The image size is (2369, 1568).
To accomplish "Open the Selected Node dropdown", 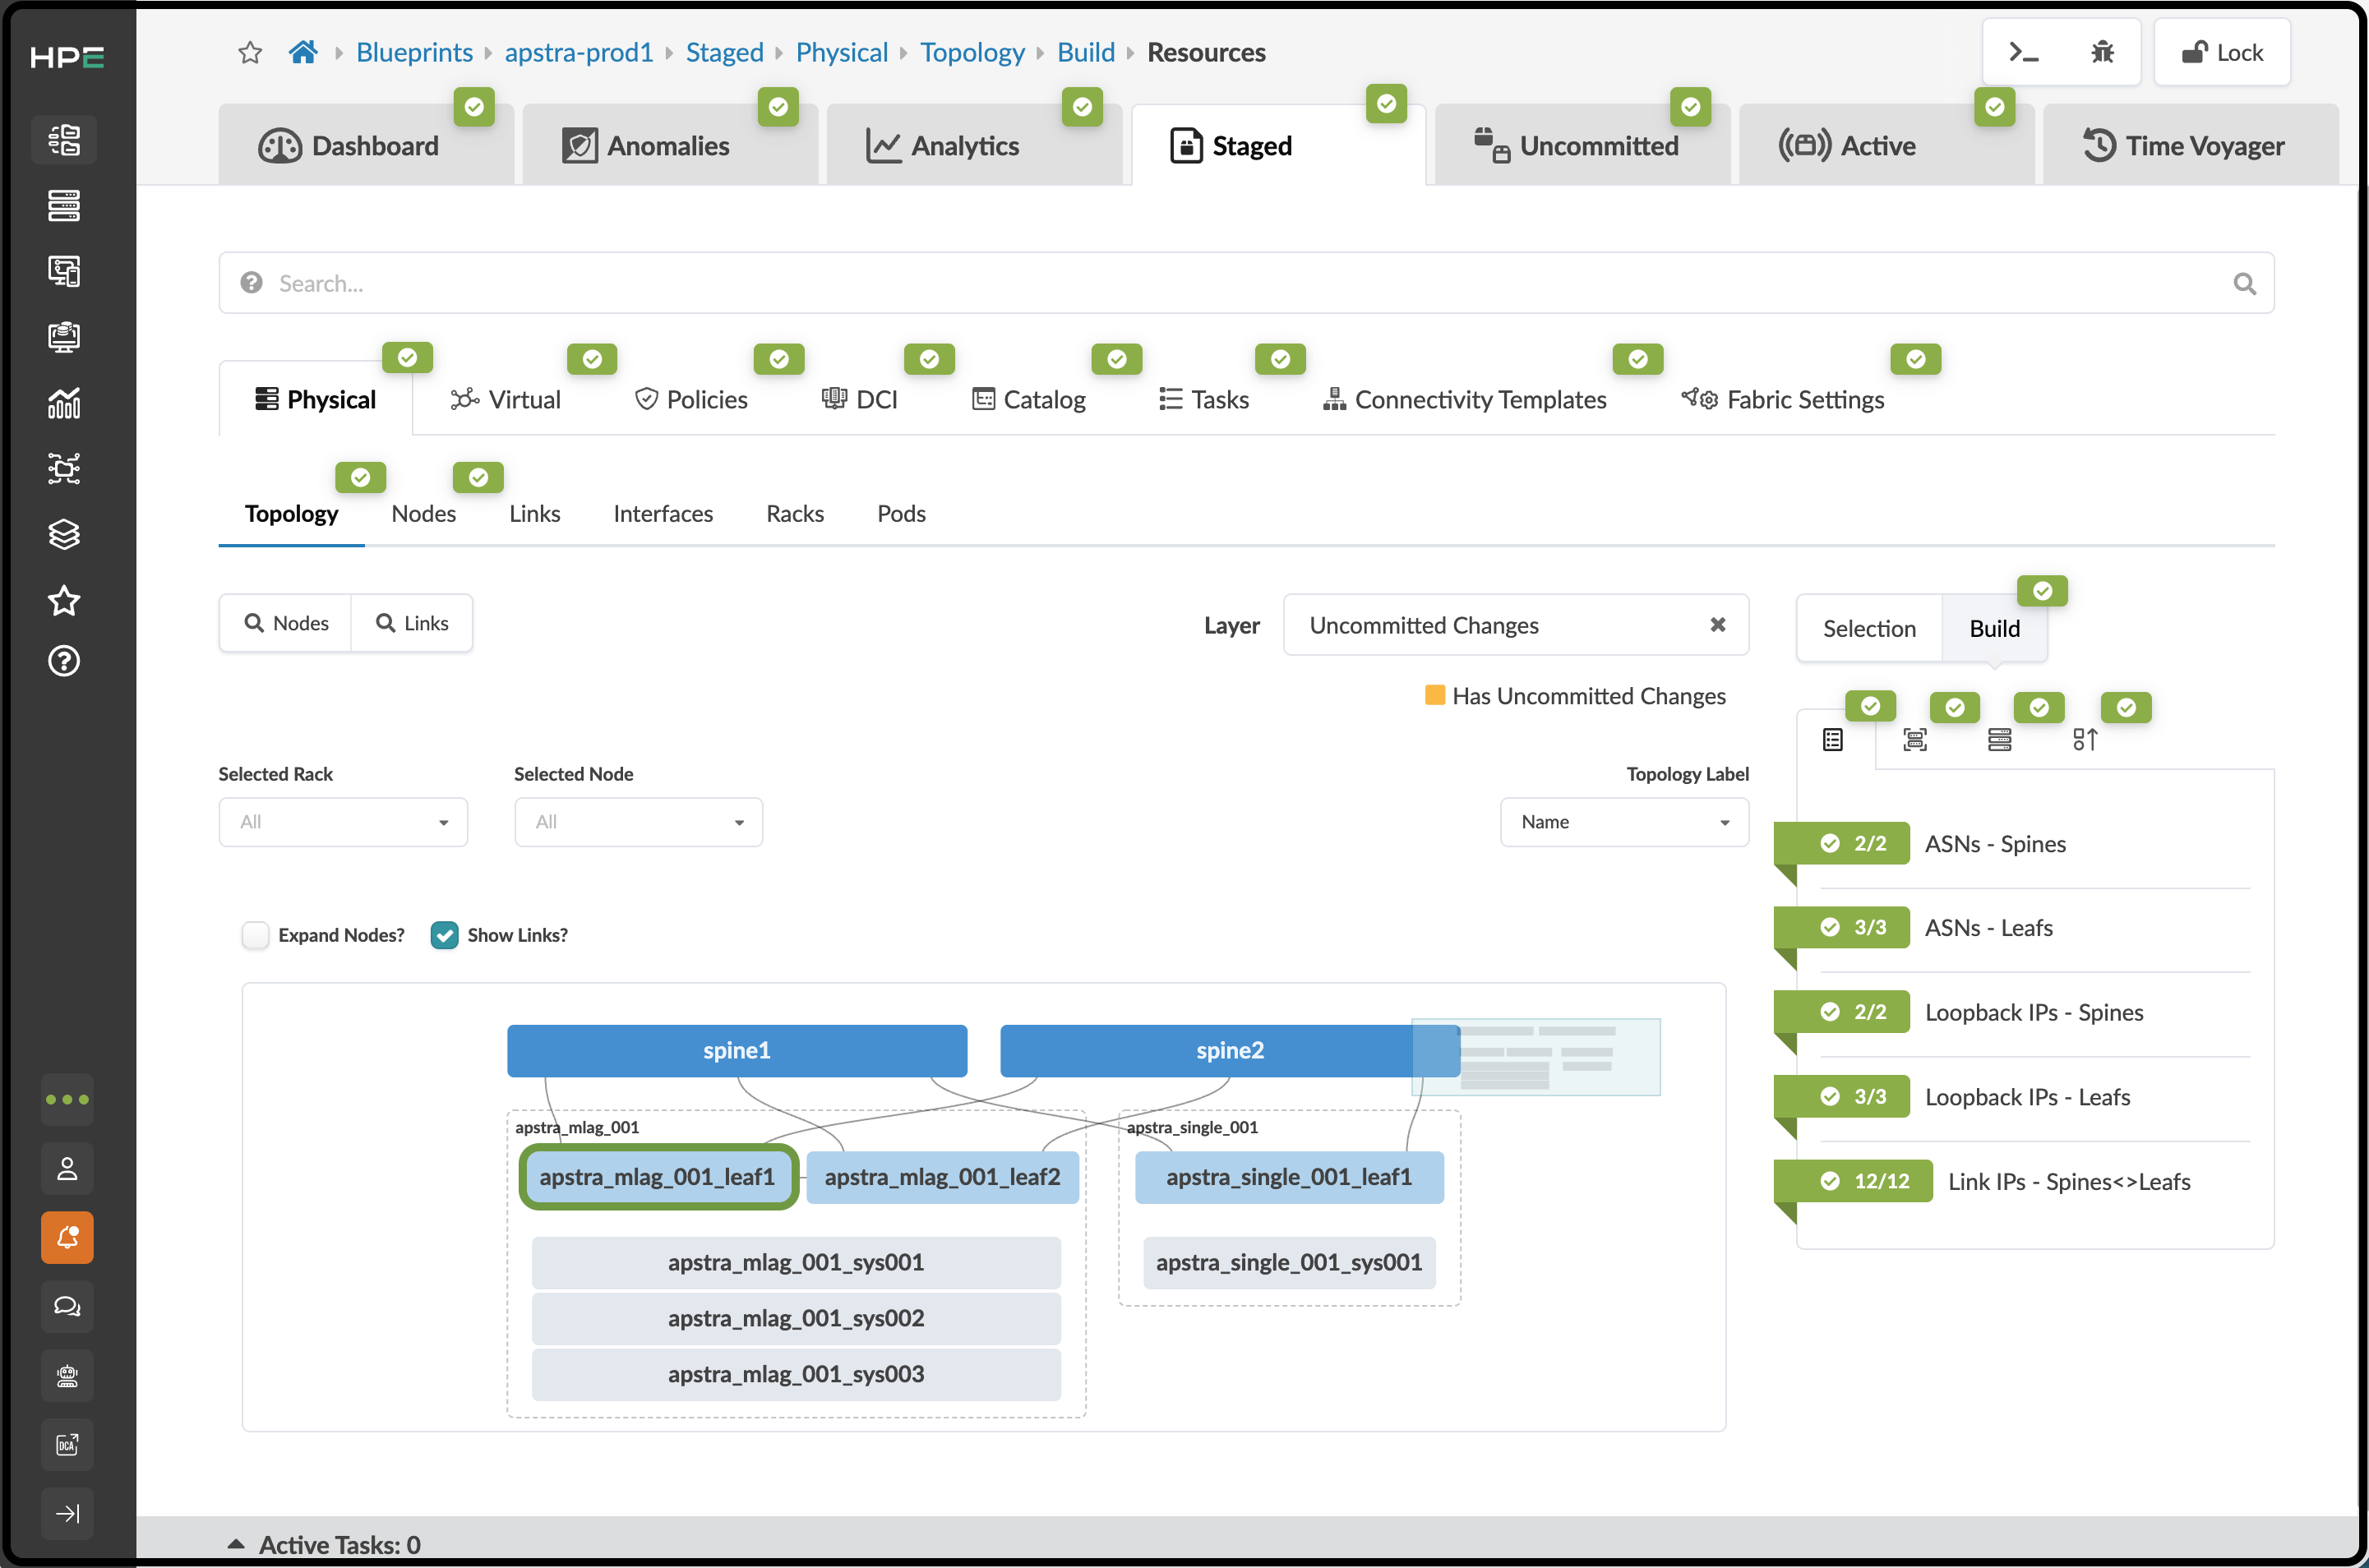I will point(638,822).
